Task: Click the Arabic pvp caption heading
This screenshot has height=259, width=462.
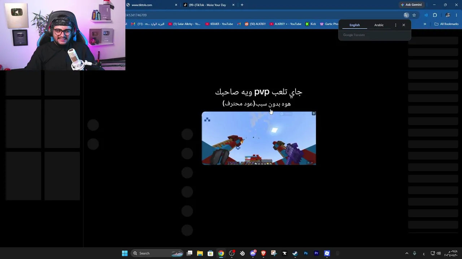Action: [259, 92]
